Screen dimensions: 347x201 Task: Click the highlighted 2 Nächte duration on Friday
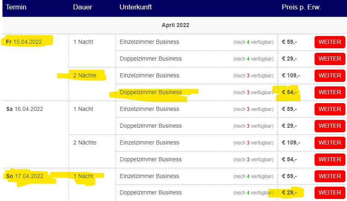85,75
